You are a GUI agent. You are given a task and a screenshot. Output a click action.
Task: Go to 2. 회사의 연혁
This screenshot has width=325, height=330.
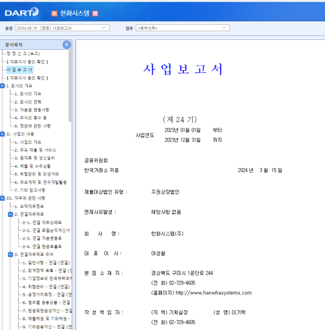coord(28,102)
